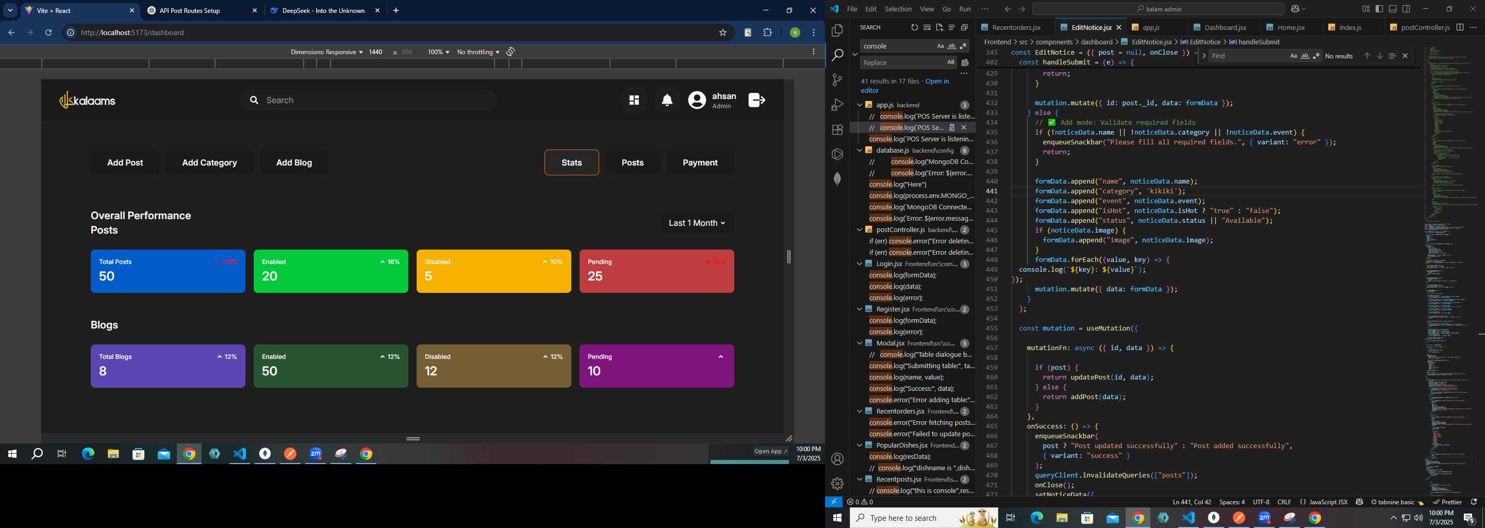The height and width of the screenshot is (528, 1485).
Task: Open the 100% zoom dropdown in device toolbar
Action: click(x=438, y=52)
